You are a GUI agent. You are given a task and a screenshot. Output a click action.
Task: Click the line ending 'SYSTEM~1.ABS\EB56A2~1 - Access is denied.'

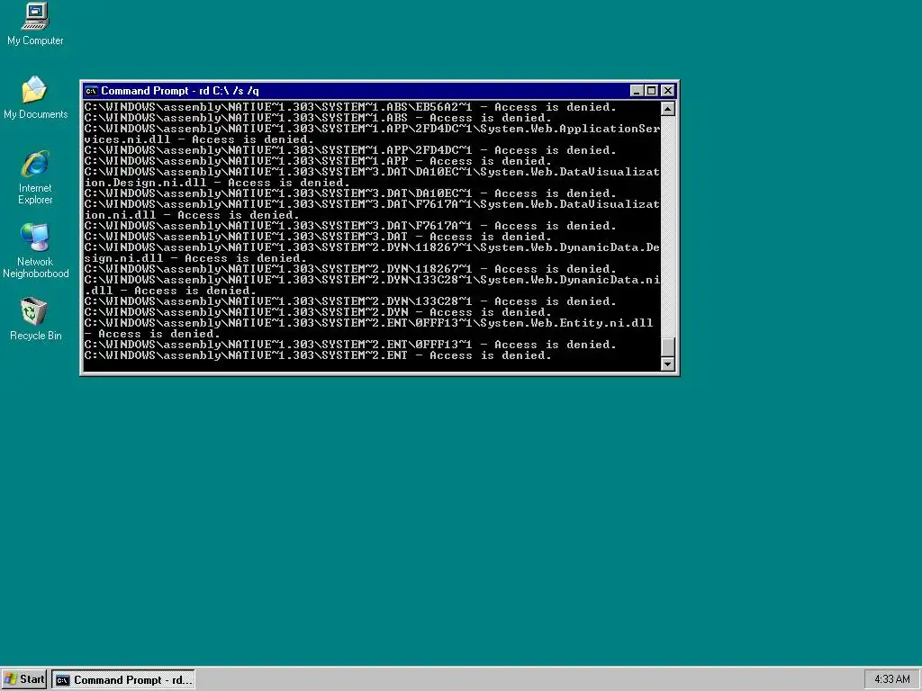coord(350,107)
